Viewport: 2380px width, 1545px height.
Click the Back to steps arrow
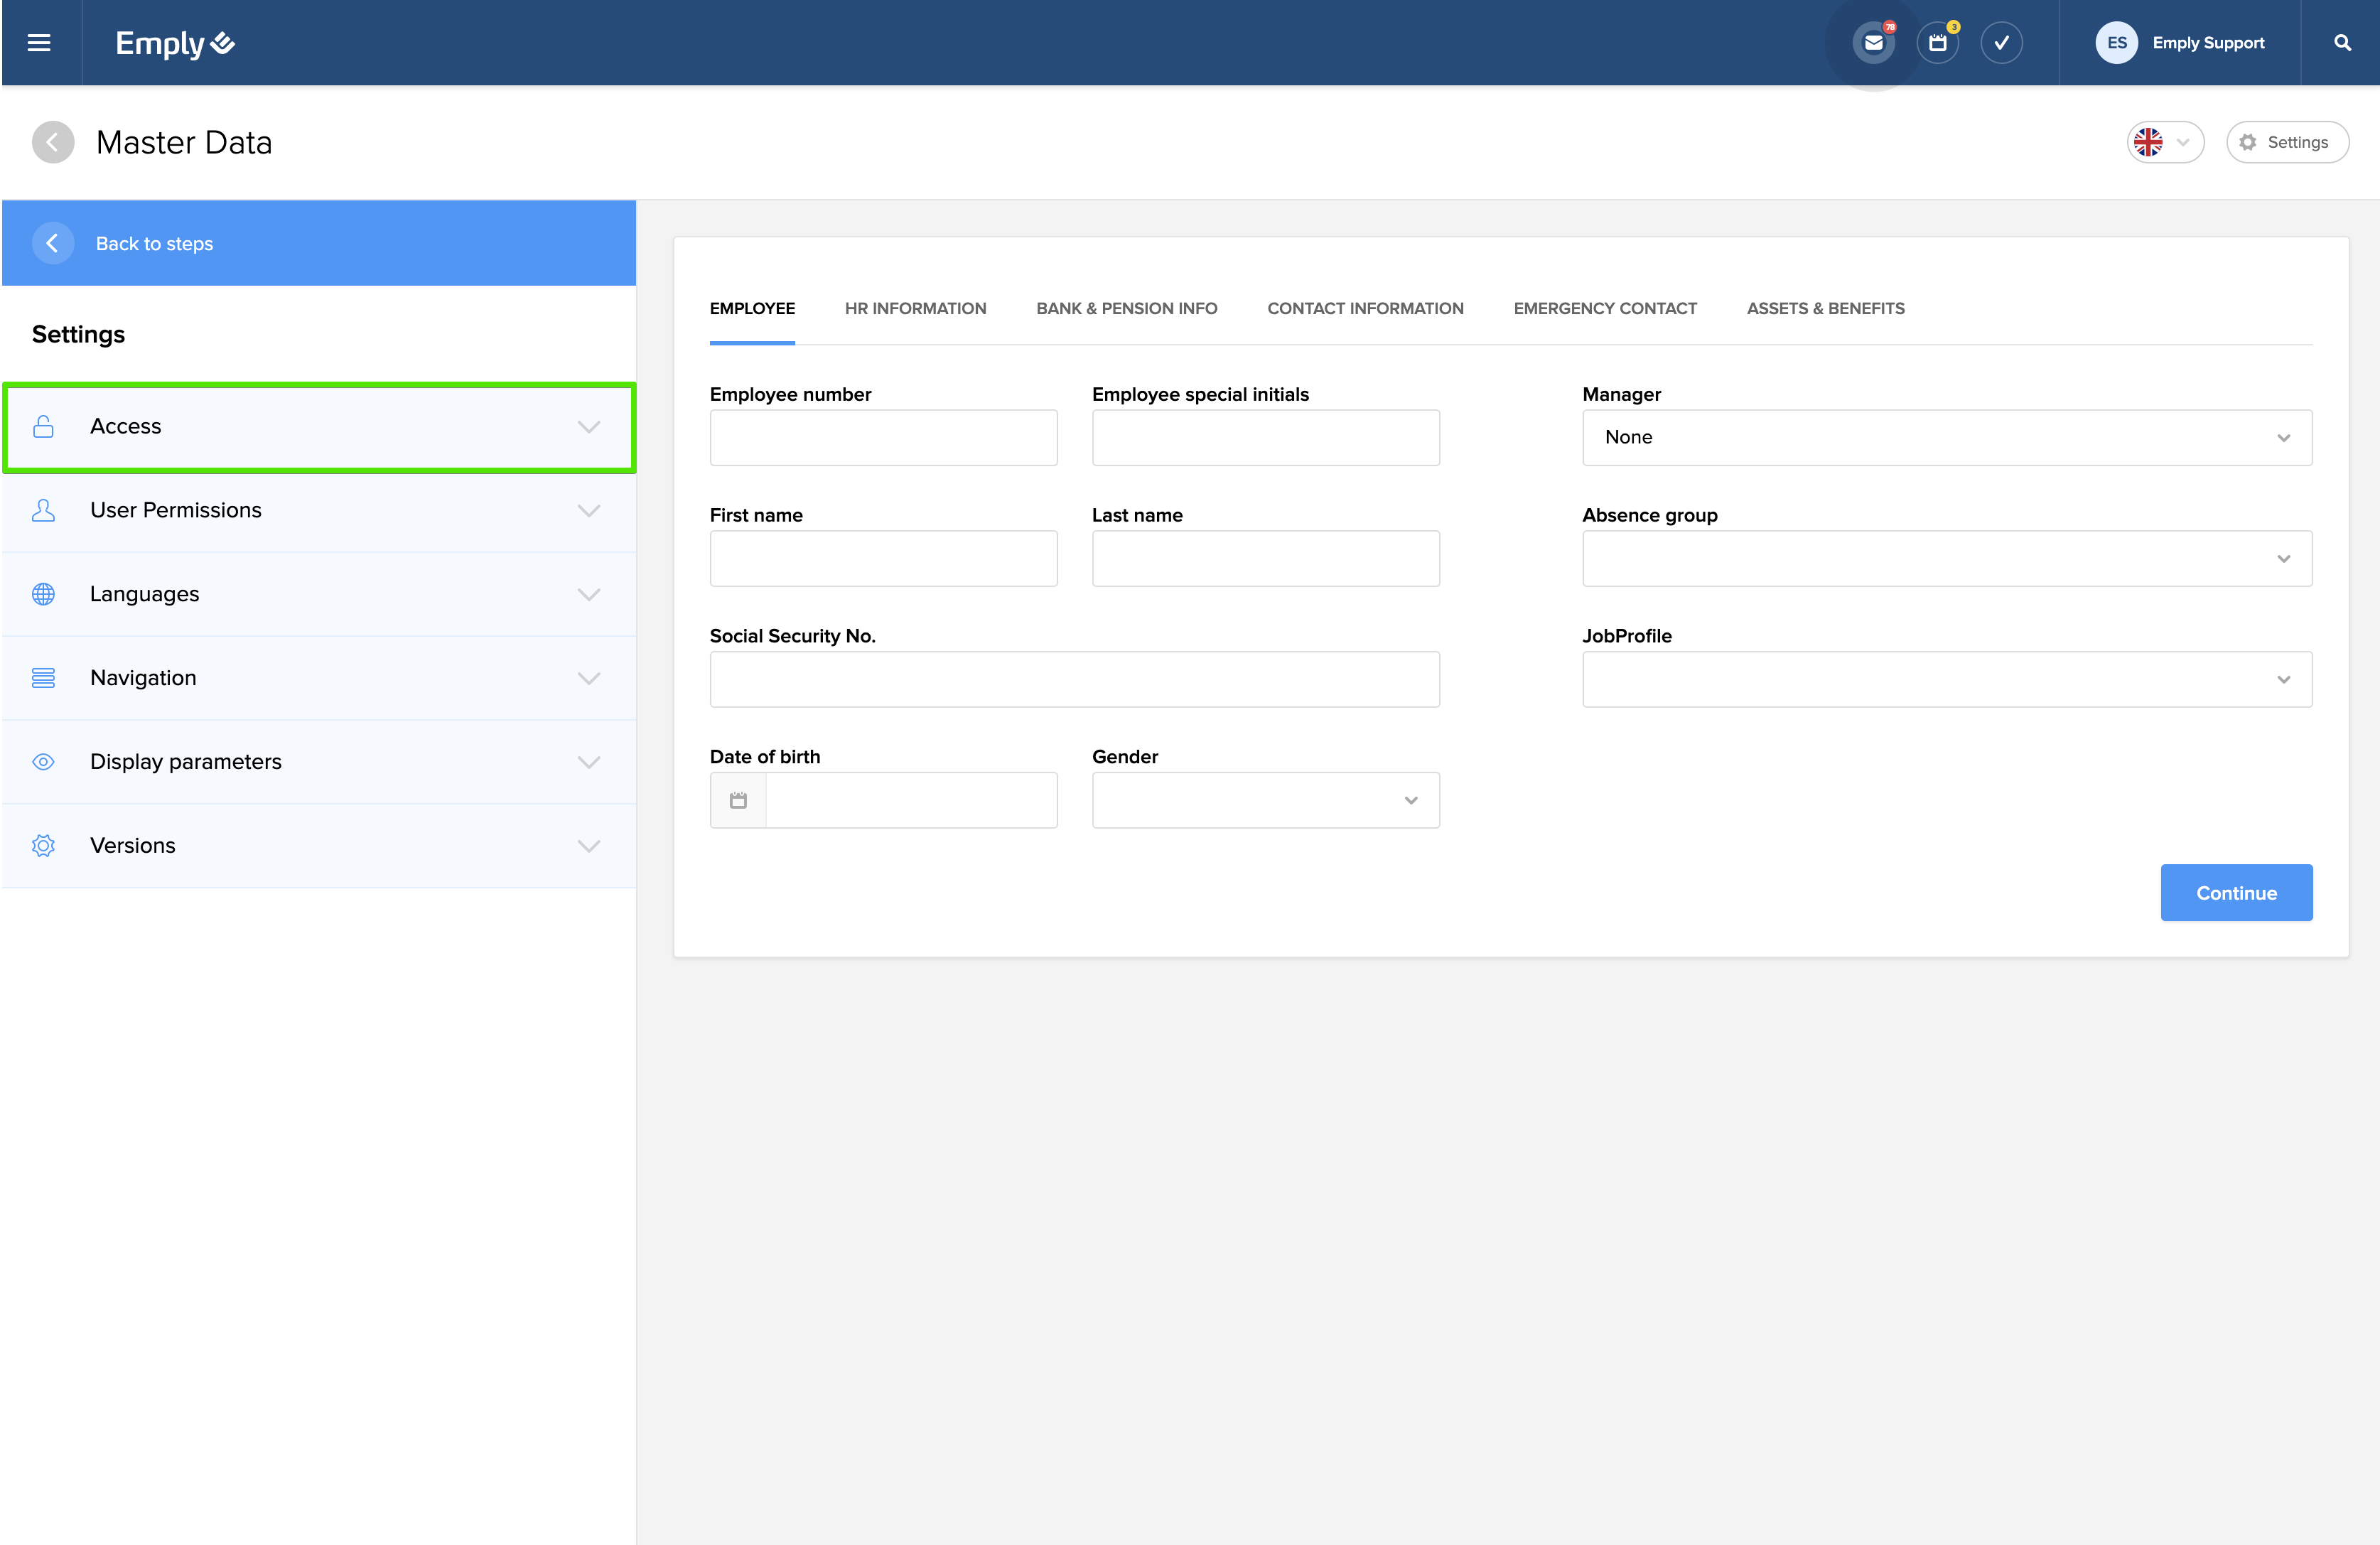tap(53, 243)
